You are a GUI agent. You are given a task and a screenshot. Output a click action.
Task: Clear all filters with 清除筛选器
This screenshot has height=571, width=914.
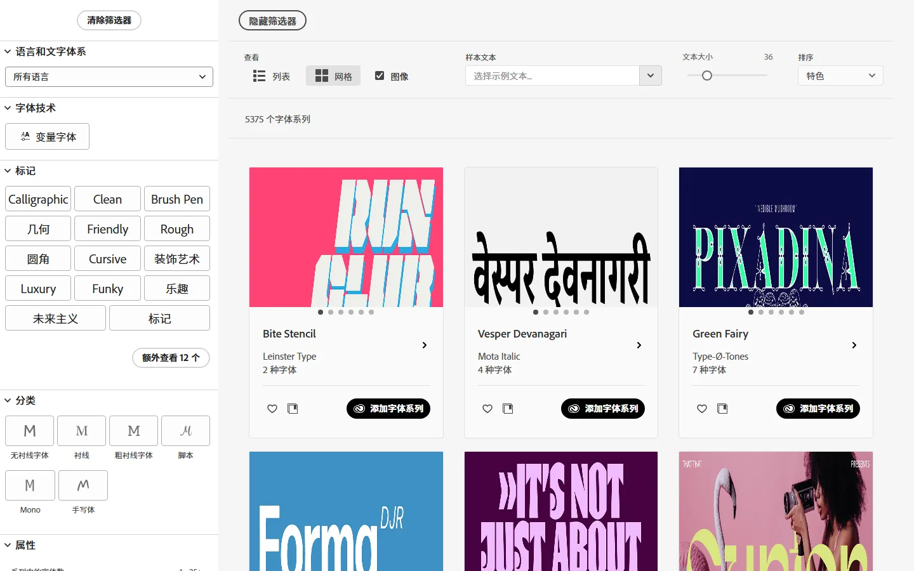[x=109, y=20]
